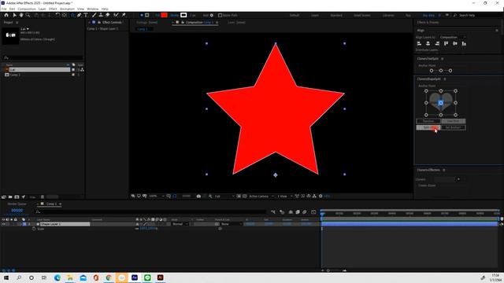504x283 pixels.
Task: Open the 1 View layout dropdown
Action: 285,196
